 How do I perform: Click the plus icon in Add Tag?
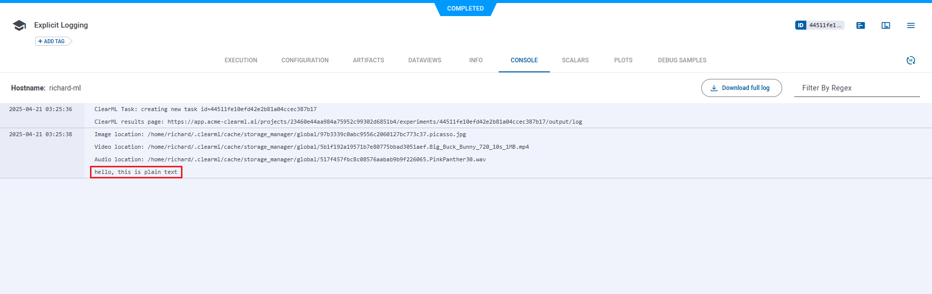point(40,41)
